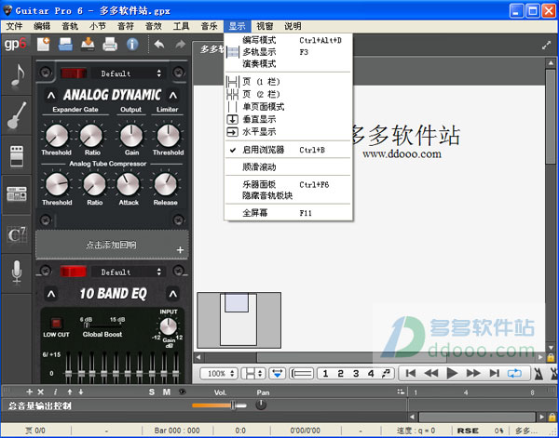The height and width of the screenshot is (438, 559).
Task: Open 10 Band EQ Default preset dropdown
Action: click(127, 272)
